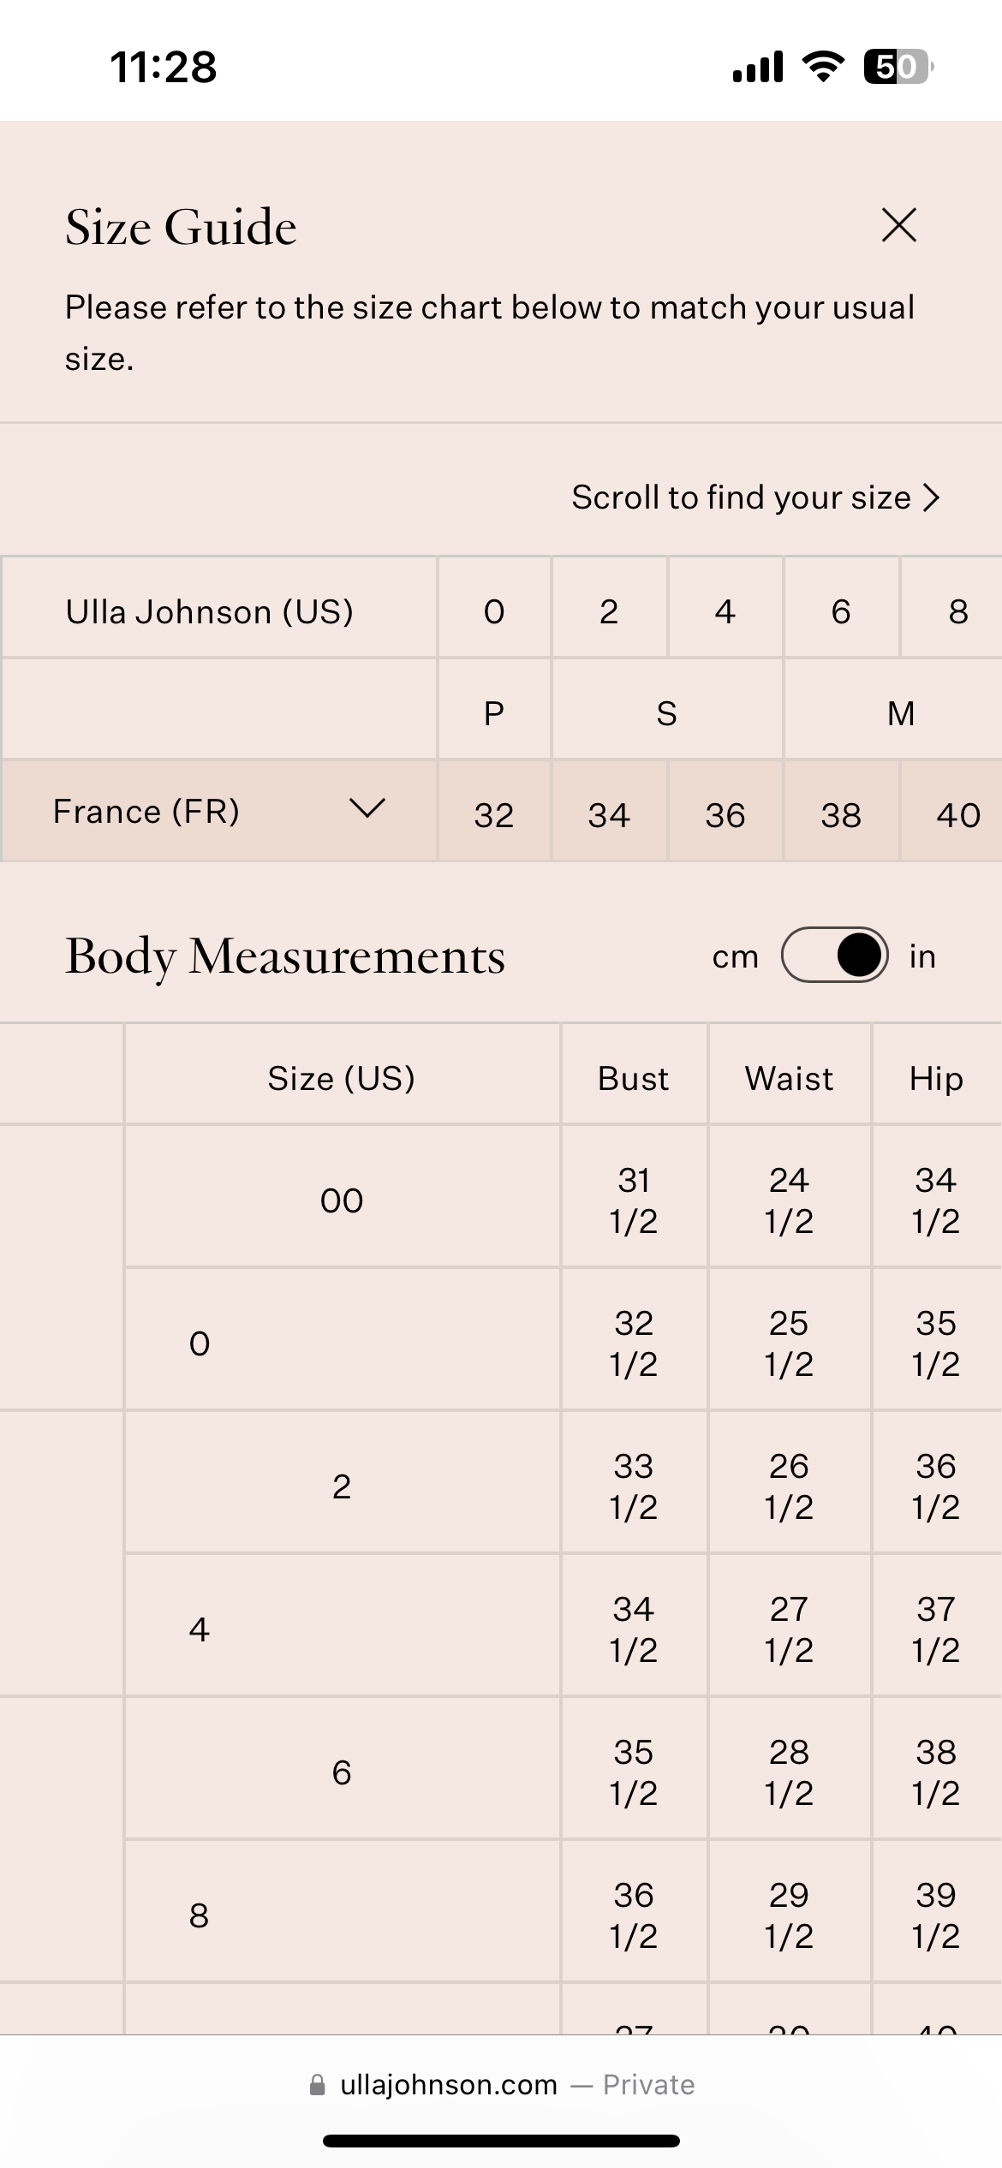The height and width of the screenshot is (2168, 1002).
Task: Expand the chevron next to France (FR)
Action: click(x=367, y=808)
